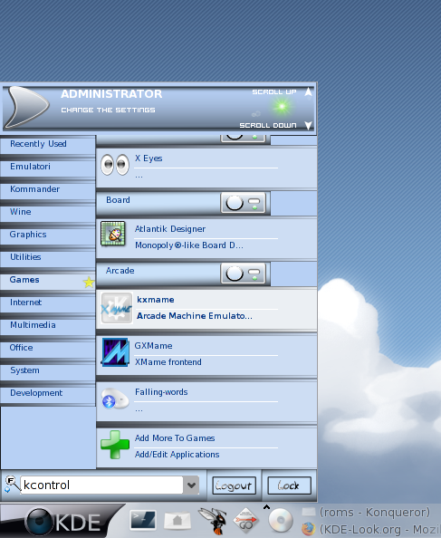Click the SCROLL UP label

[274, 92]
